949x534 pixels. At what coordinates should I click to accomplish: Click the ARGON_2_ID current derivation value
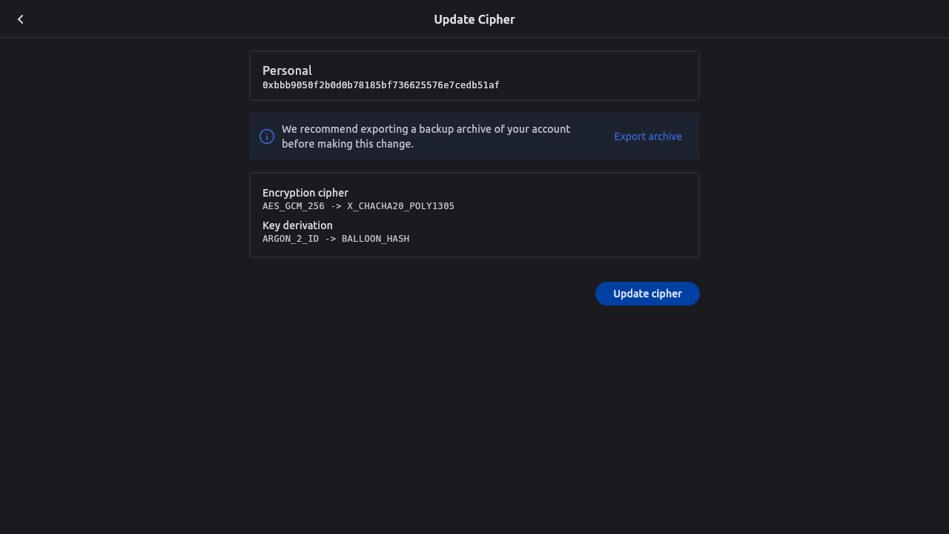pos(291,239)
